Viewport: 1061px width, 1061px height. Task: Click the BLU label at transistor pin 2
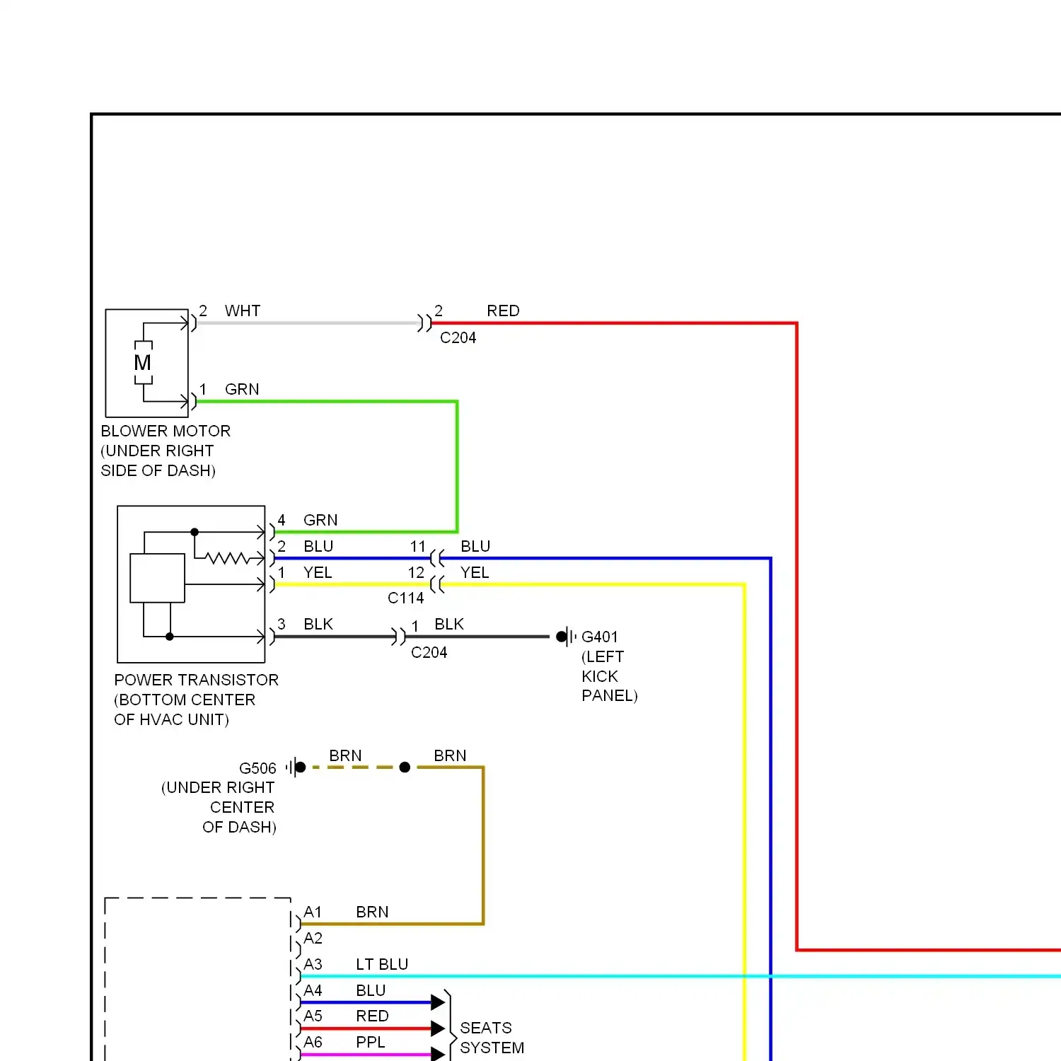(318, 546)
